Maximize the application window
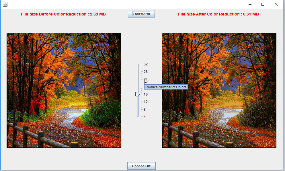Viewport: 285px width, 171px height. click(263, 4)
